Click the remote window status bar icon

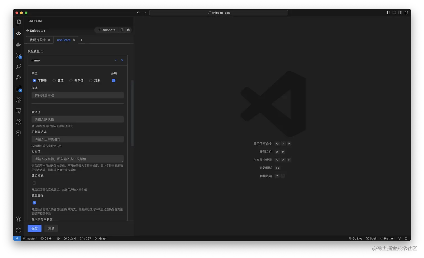(x=17, y=238)
